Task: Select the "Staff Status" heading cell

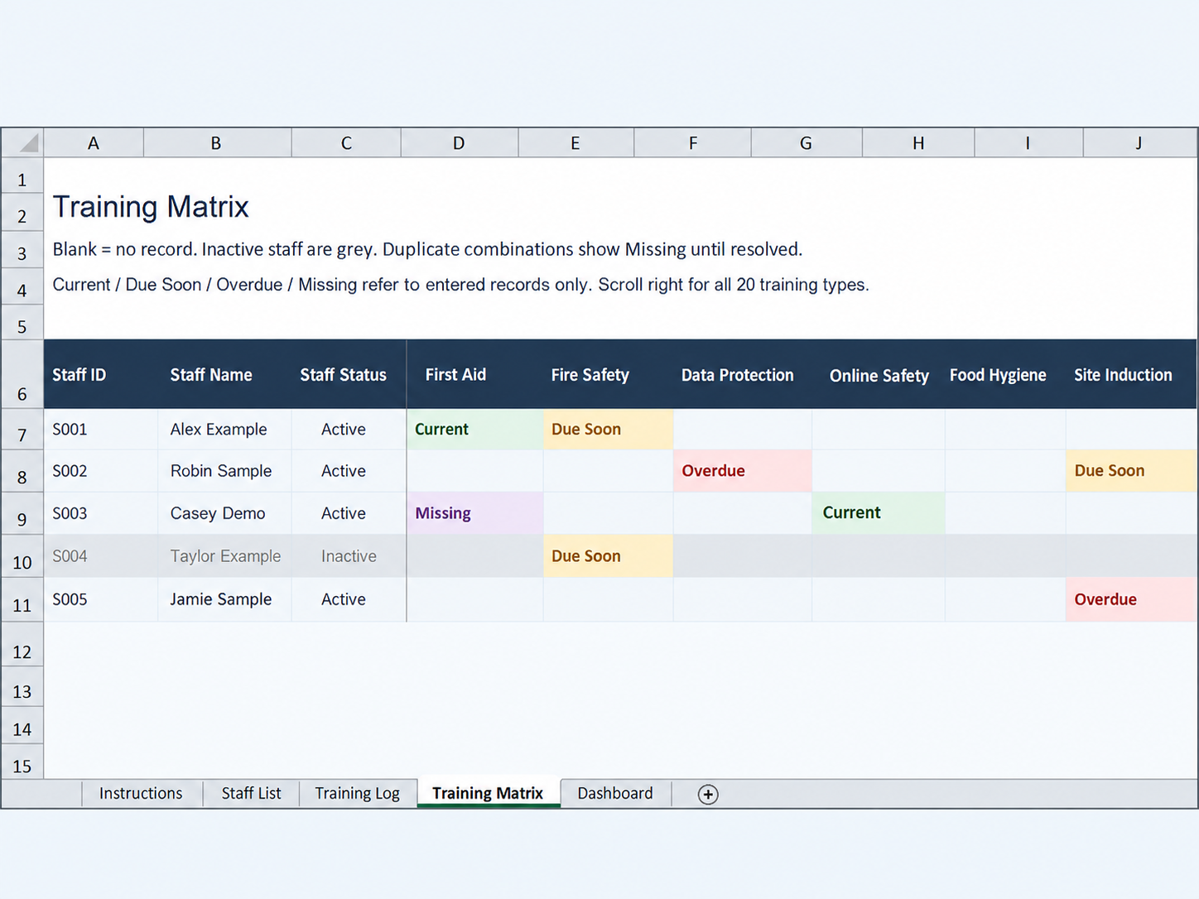Action: pyautogui.click(x=349, y=374)
